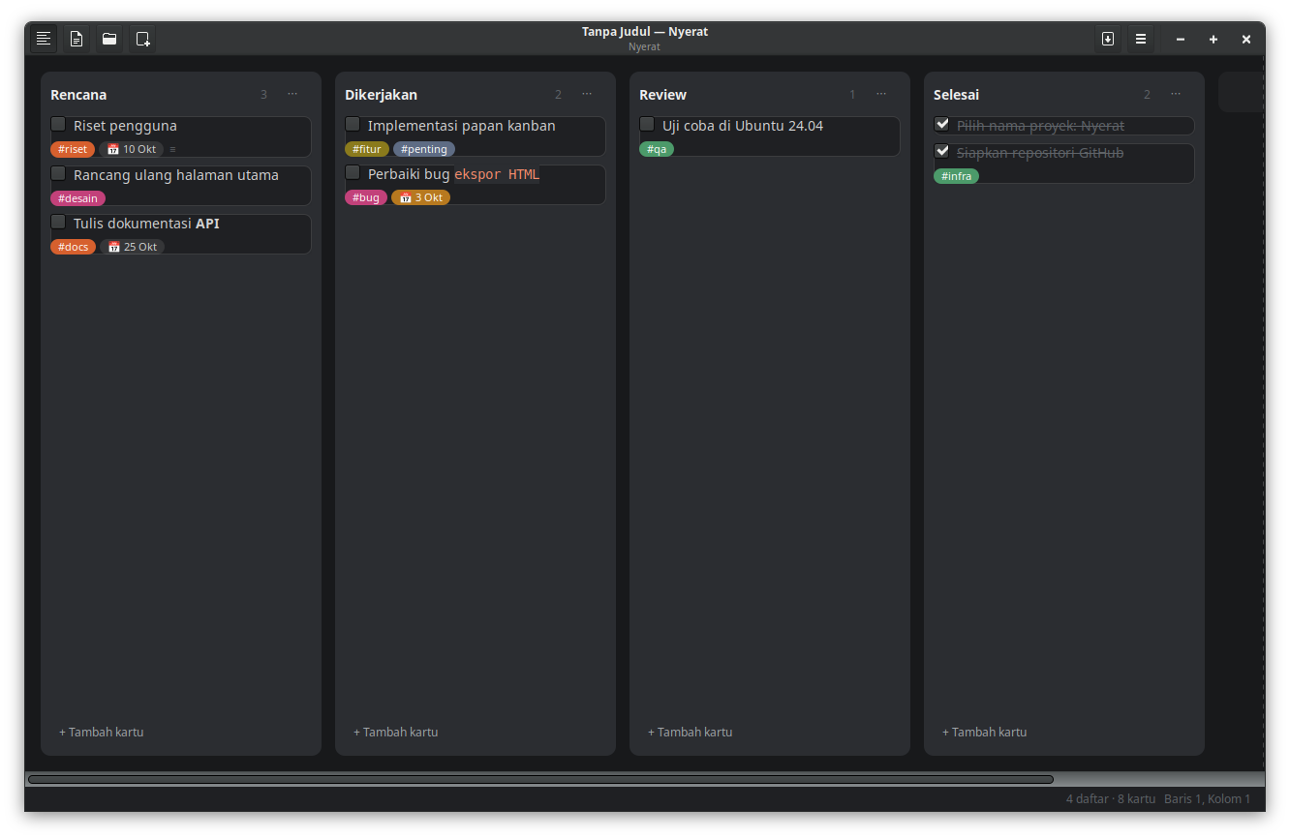
Task: Select the olive #fitur tag
Action: 367,149
